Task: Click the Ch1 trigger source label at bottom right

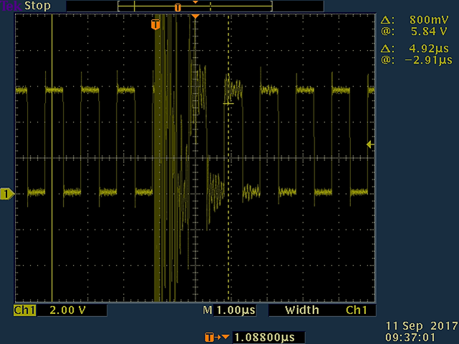Action: click(357, 310)
